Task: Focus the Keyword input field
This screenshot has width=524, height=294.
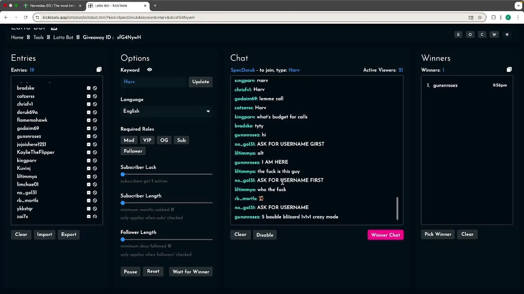Action: click(x=154, y=82)
